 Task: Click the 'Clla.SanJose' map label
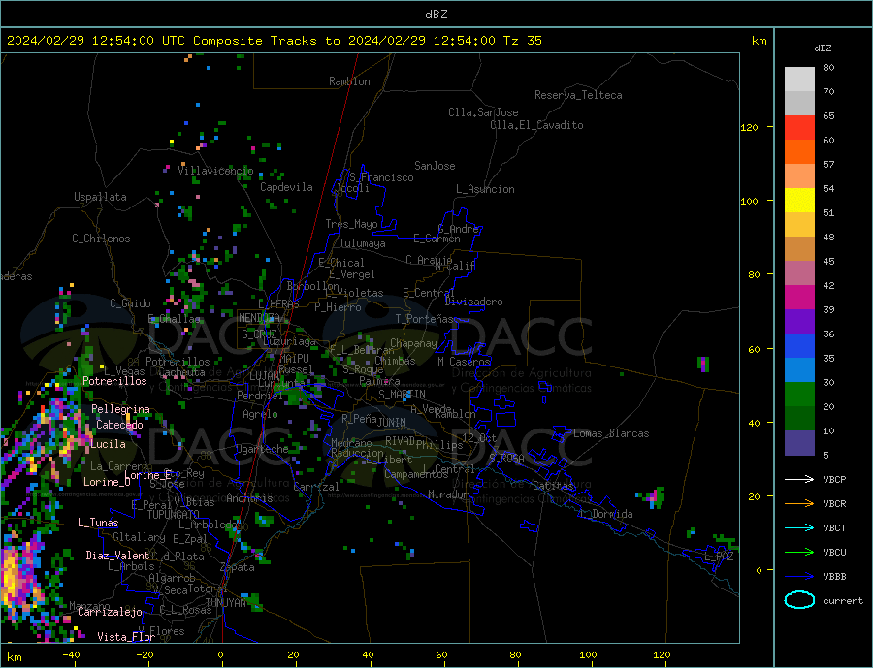(x=483, y=112)
